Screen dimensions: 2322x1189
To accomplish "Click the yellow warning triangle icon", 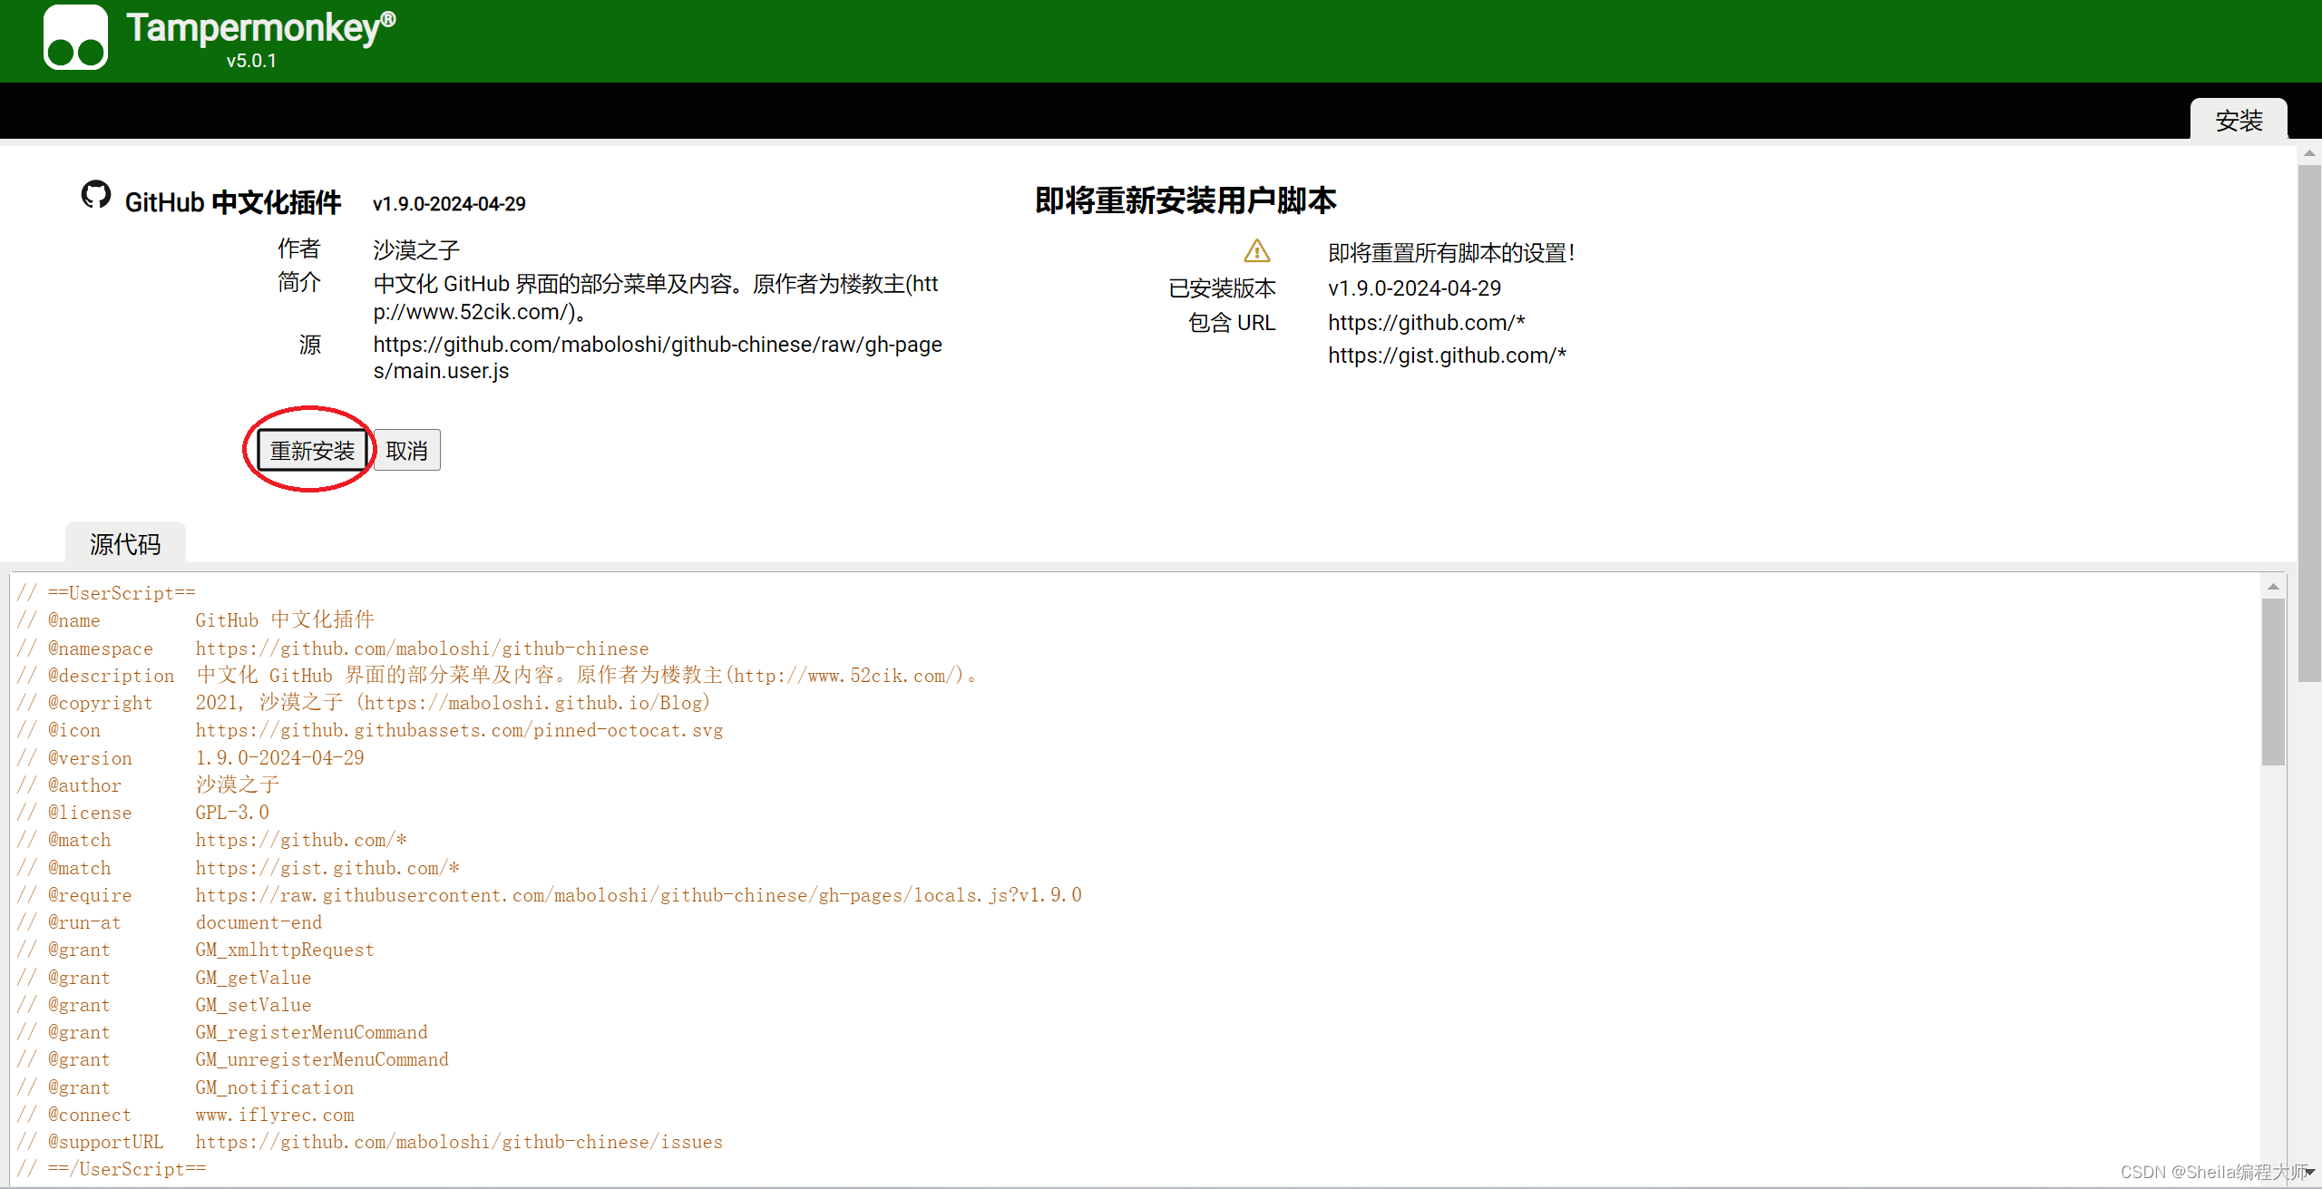I will (x=1256, y=251).
